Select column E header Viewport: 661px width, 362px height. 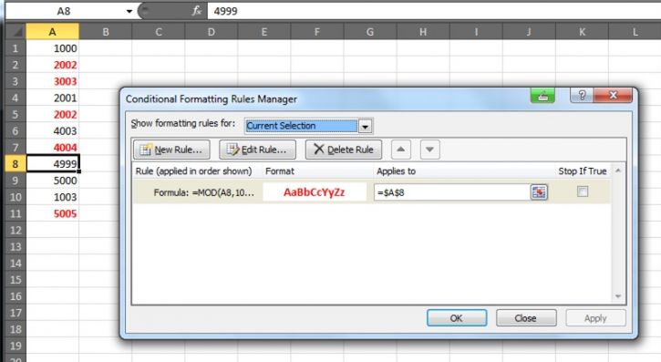pos(264,32)
